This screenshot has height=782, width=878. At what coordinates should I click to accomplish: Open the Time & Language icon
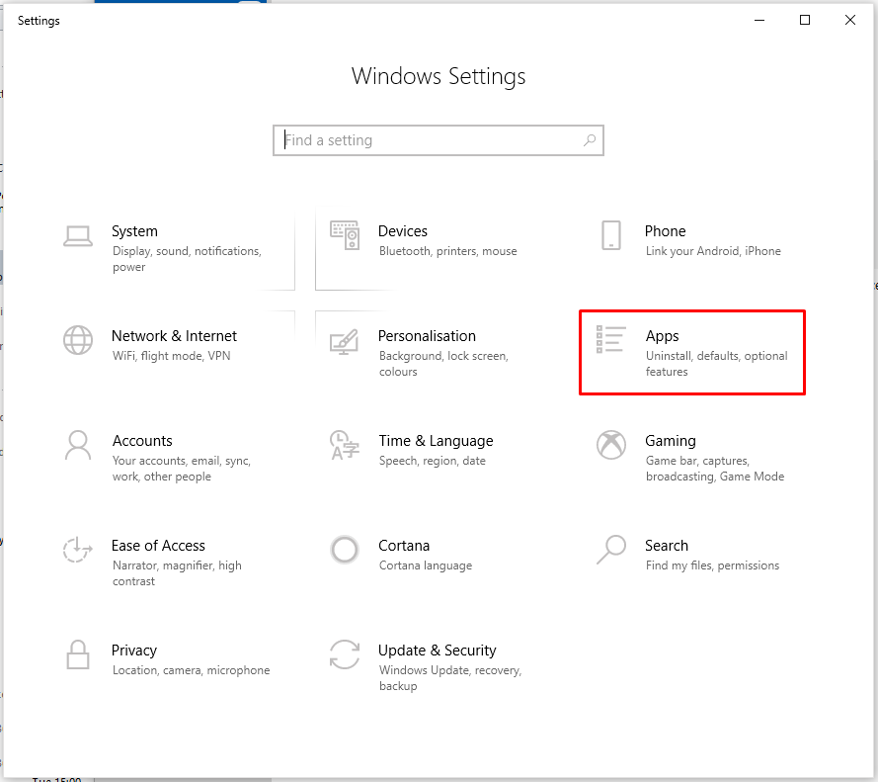(x=345, y=445)
